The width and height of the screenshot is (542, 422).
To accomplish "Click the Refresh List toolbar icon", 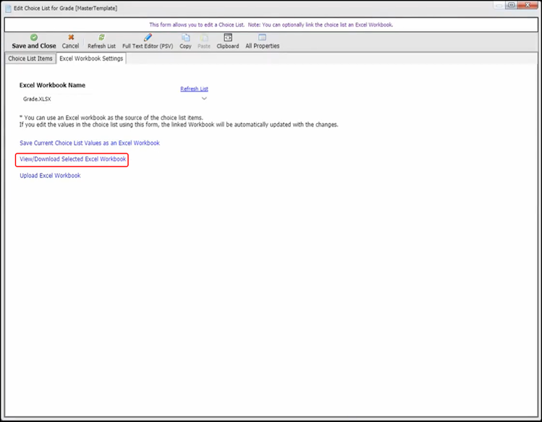I will 101,41.
